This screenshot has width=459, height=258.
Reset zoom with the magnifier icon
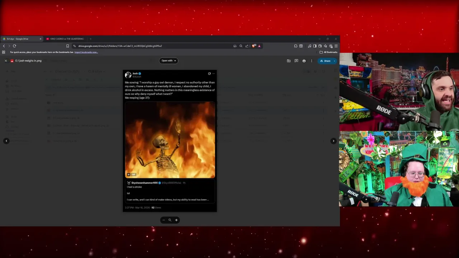[x=170, y=220]
